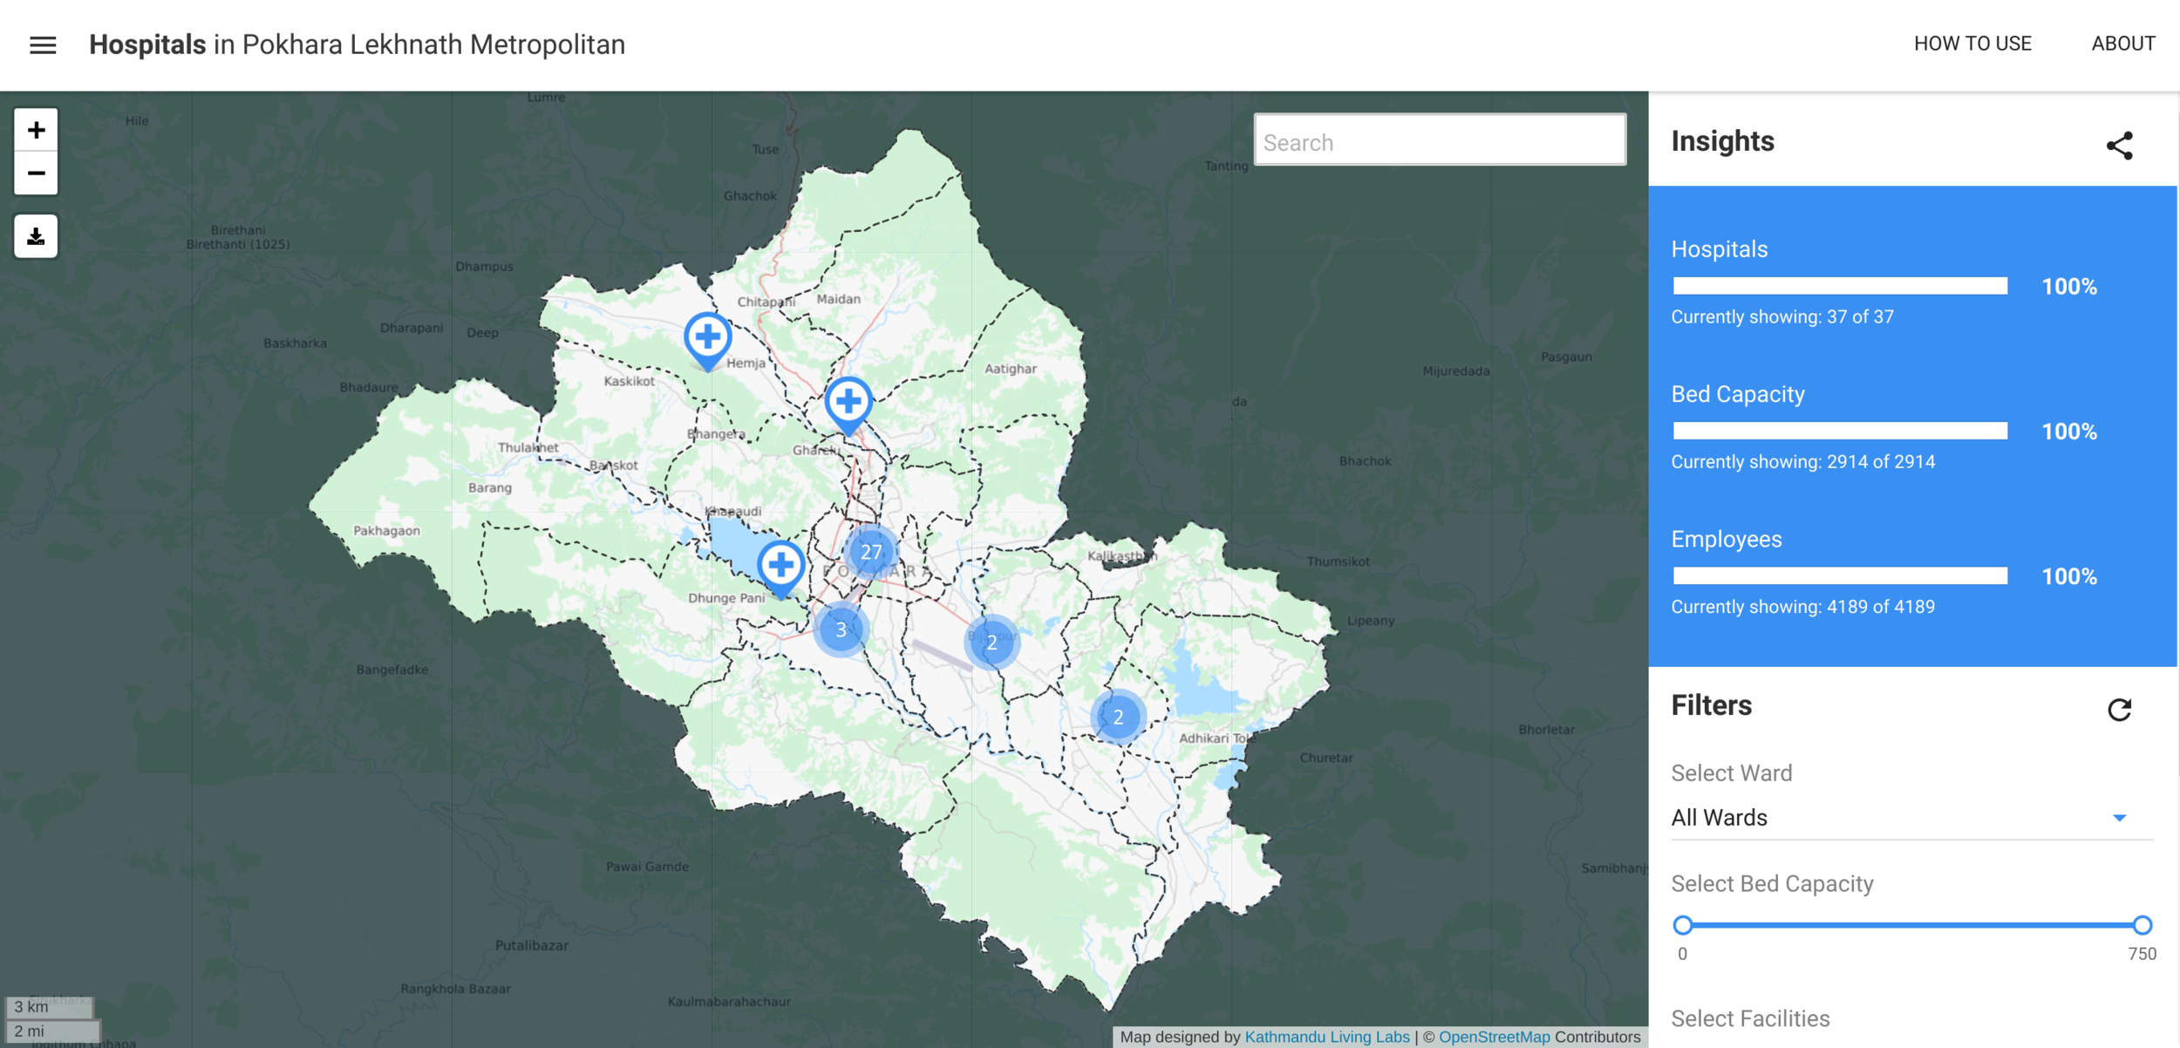
Task: Zoom out of the map
Action: coord(36,174)
